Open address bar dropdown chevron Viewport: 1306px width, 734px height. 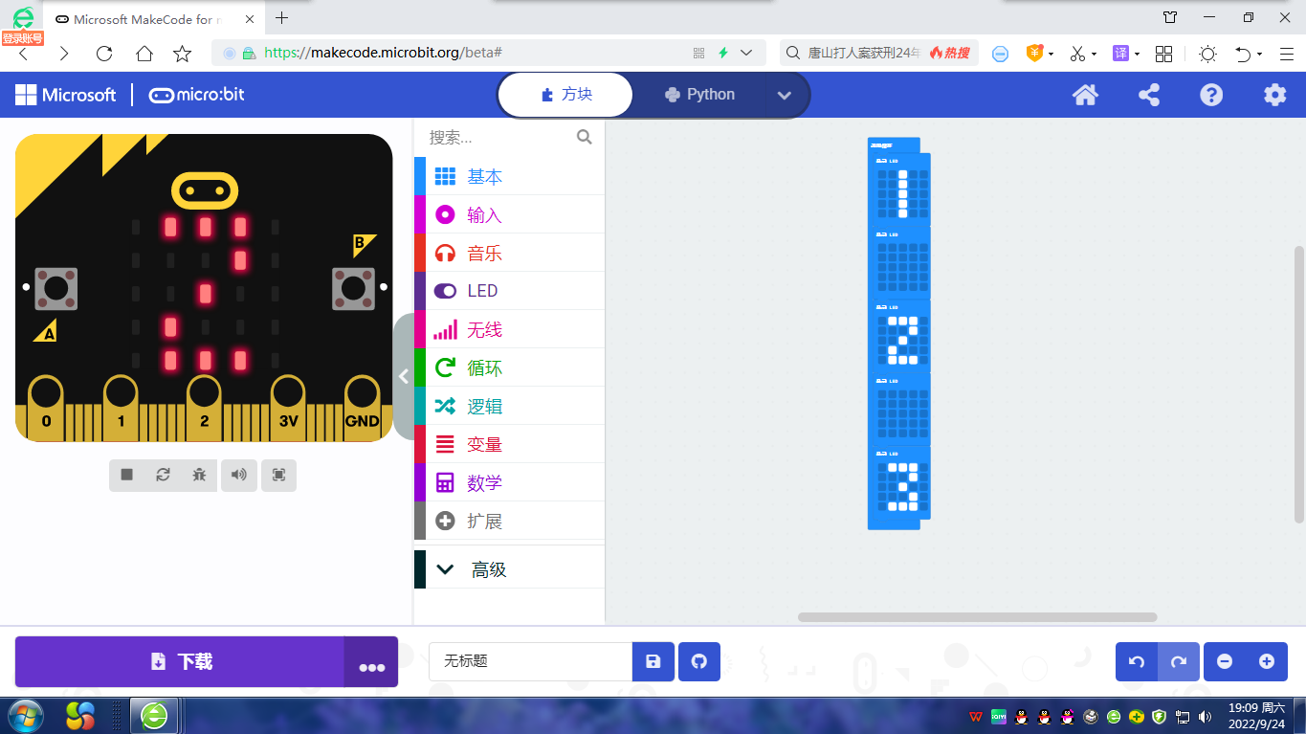tap(746, 53)
